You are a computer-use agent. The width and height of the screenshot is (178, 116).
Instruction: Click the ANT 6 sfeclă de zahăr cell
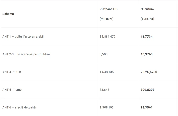pyautogui.click(x=19, y=107)
